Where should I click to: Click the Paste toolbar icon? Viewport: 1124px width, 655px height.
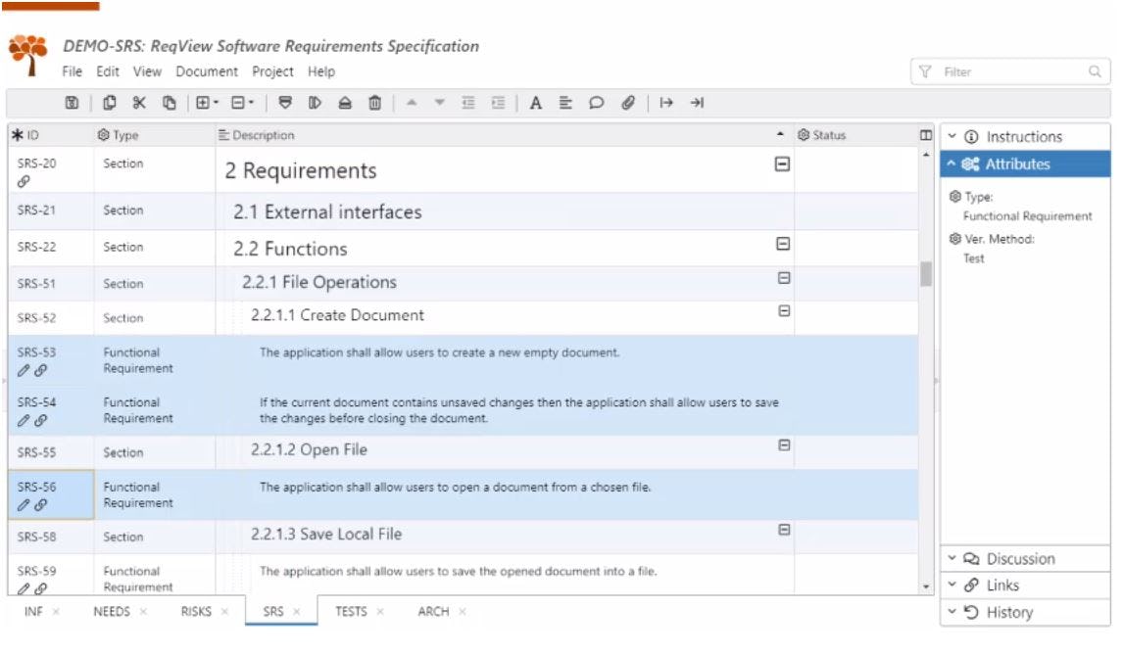point(170,102)
